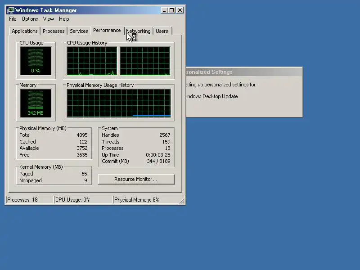360x270 pixels.
Task: Click the Handles value 2567
Action: pos(165,135)
